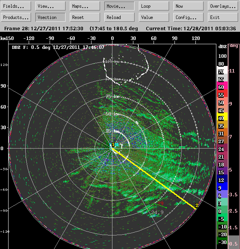
Task: Toggle the Vsection mode button
Action: click(50, 17)
